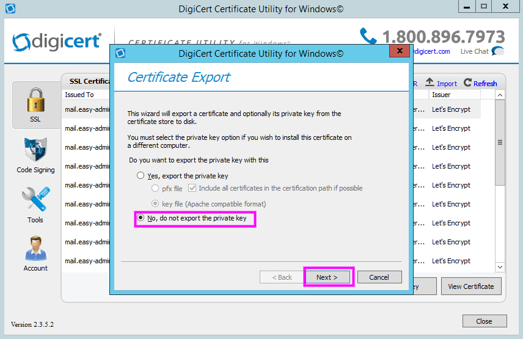
Task: Click scrollbar down arrow in certificate list
Action: pos(500,267)
